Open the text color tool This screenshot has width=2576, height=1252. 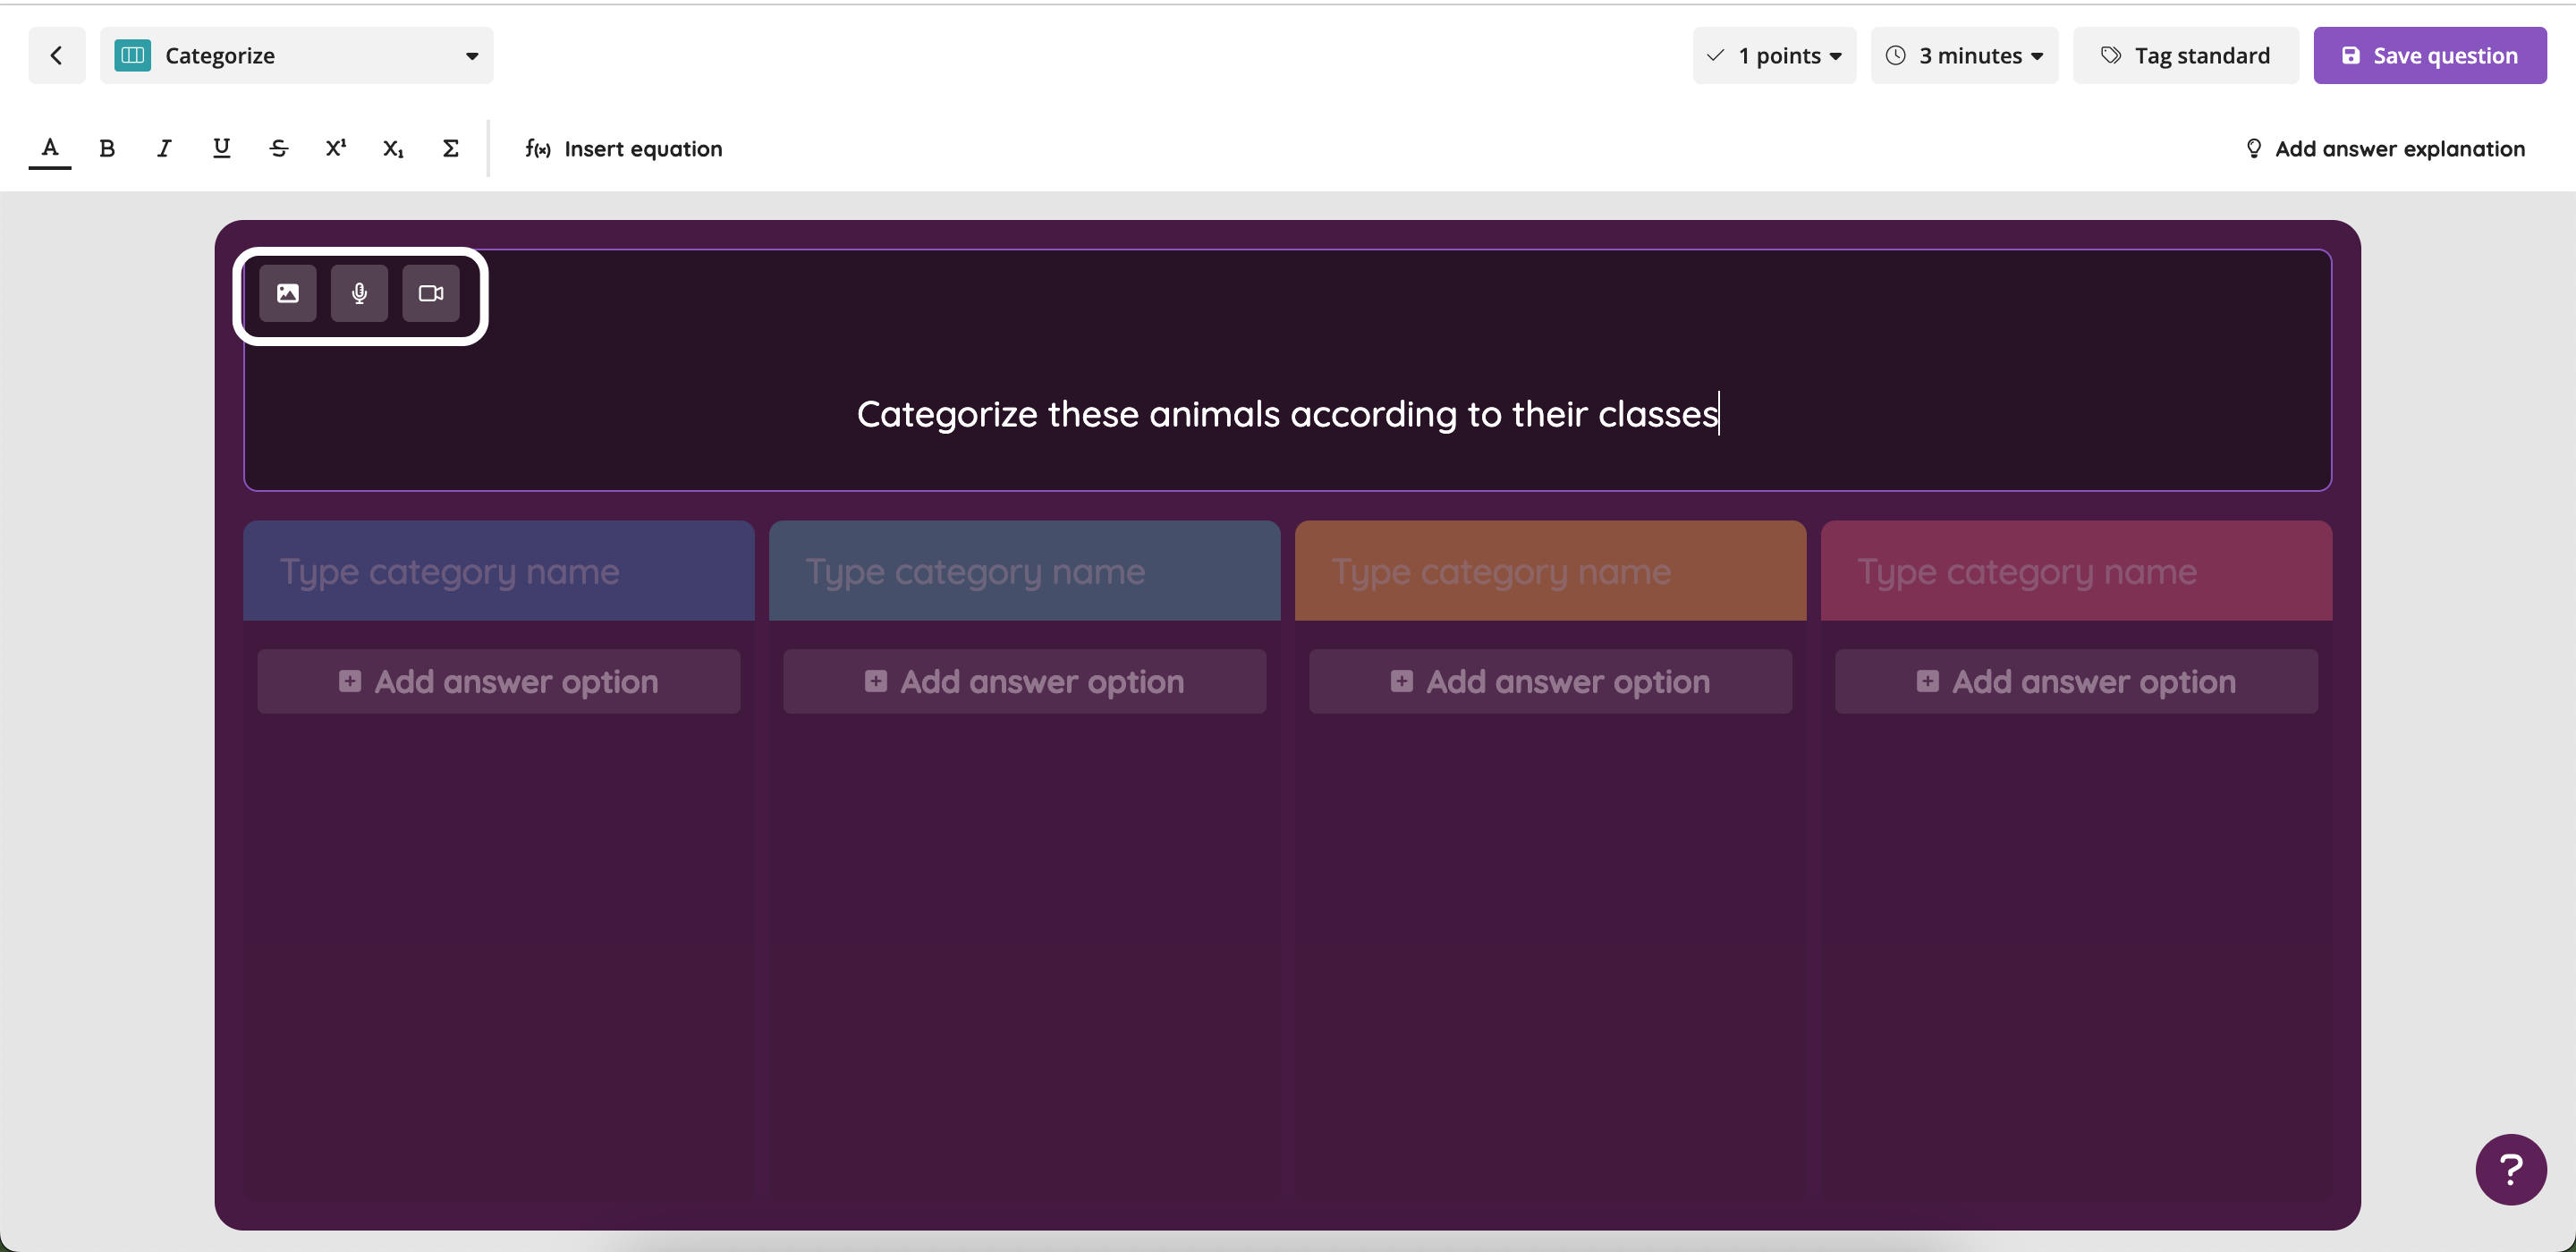click(50, 148)
